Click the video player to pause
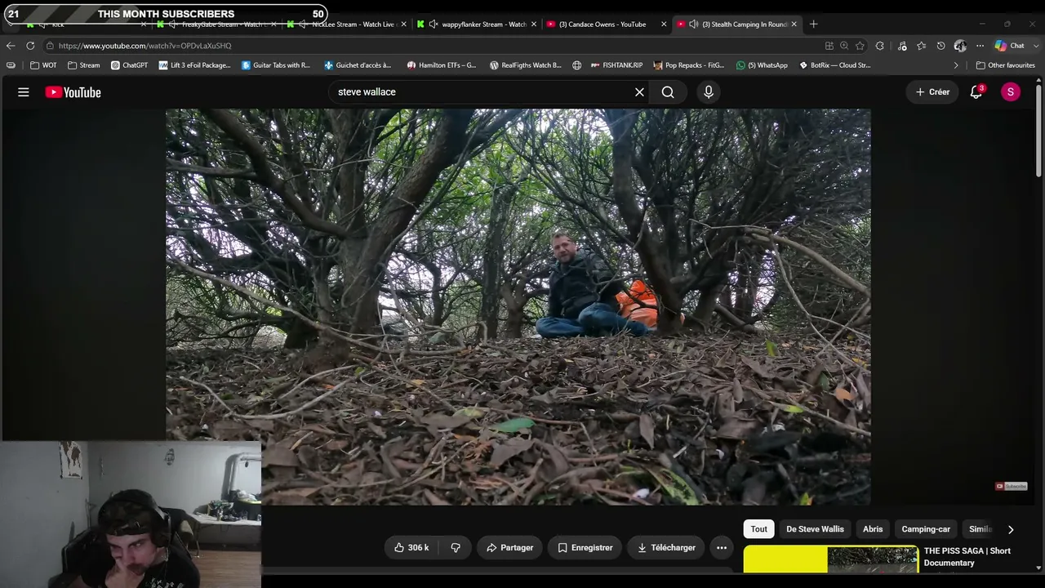1045x588 pixels. pos(518,307)
